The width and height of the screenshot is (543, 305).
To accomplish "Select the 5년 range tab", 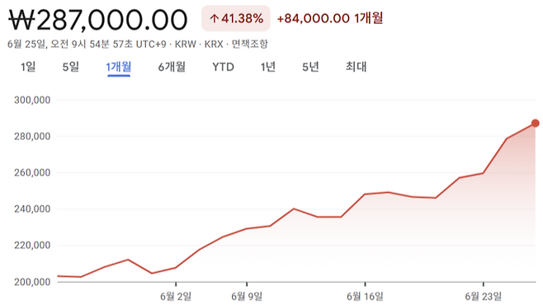I will [310, 67].
